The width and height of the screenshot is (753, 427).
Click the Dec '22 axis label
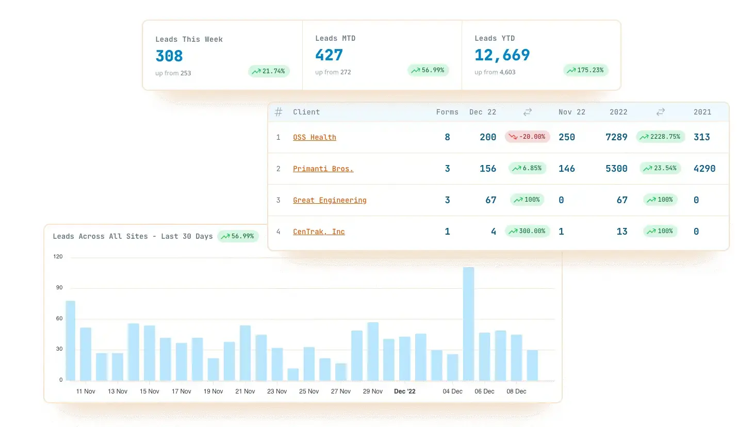pos(405,391)
